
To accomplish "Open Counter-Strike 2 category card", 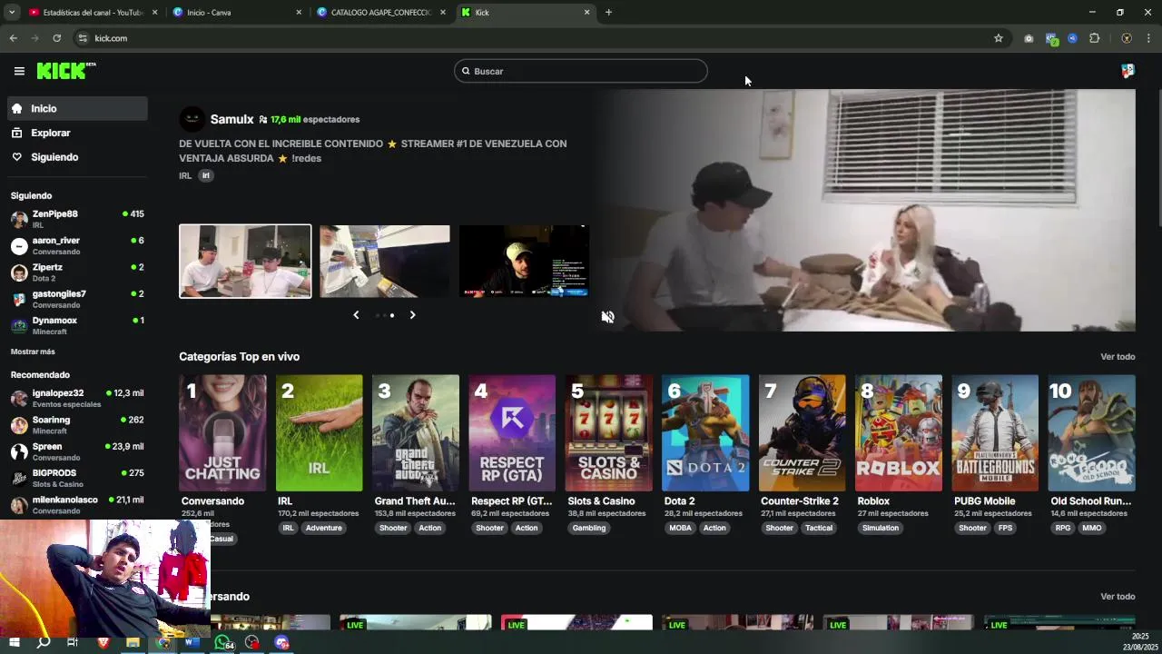I will tap(802, 433).
